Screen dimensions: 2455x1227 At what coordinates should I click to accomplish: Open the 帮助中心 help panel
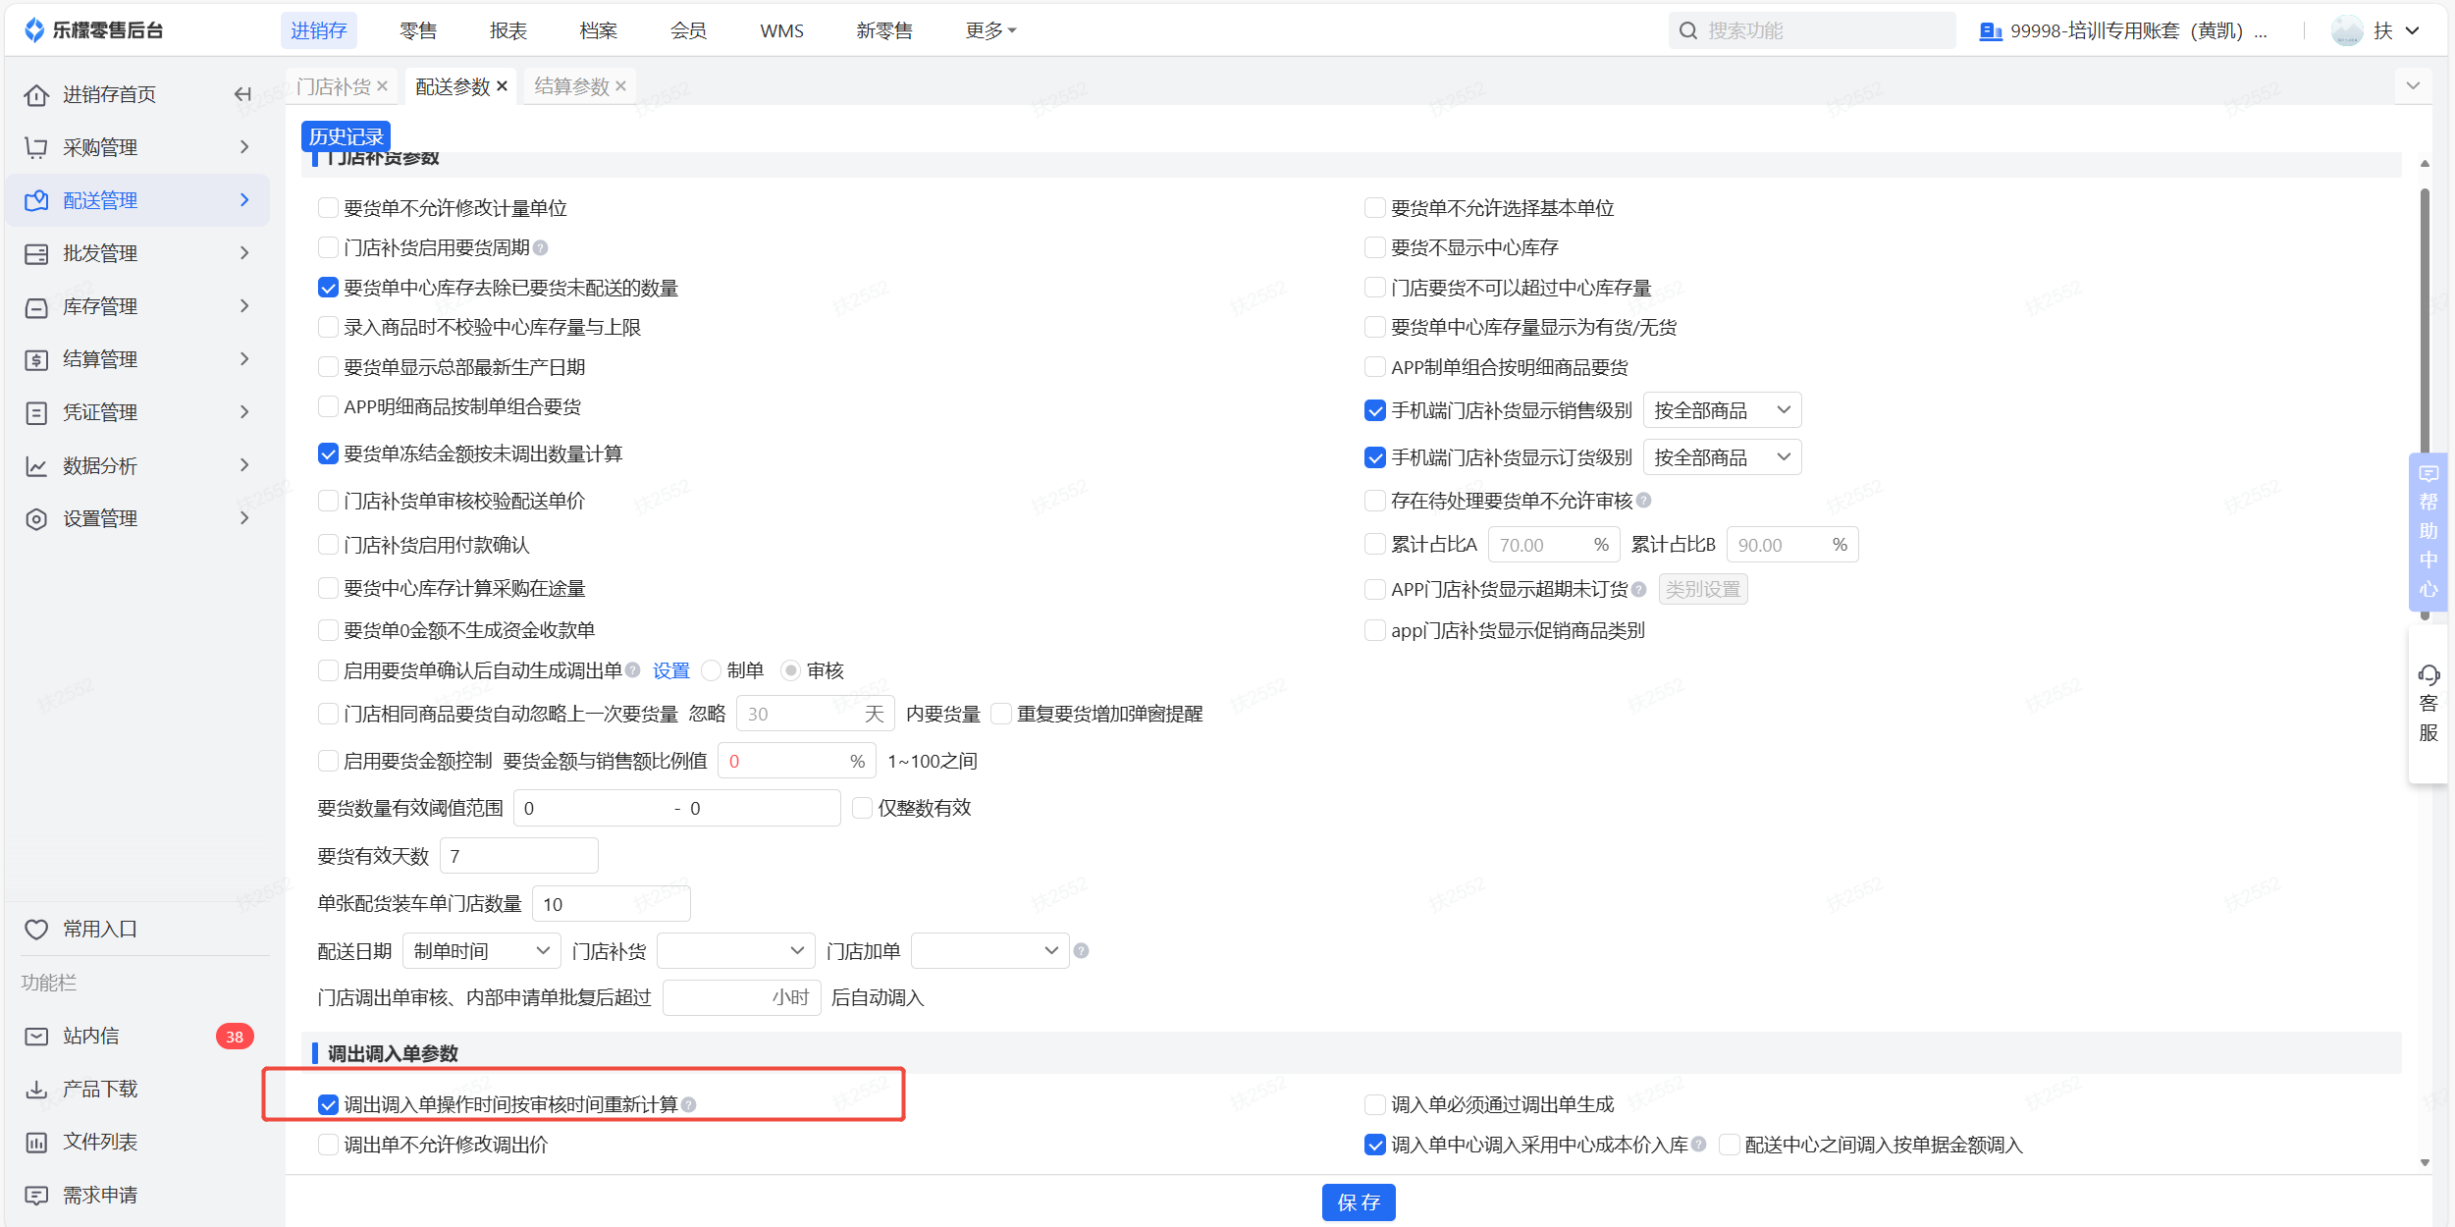point(2428,531)
